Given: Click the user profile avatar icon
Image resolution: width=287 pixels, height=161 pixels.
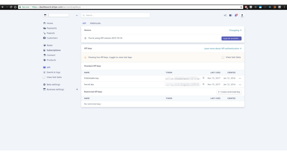Looking at the screenshot, I should [242, 15].
